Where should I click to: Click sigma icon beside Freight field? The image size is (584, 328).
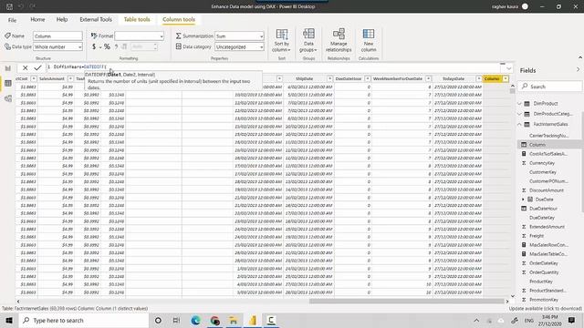(x=524, y=236)
